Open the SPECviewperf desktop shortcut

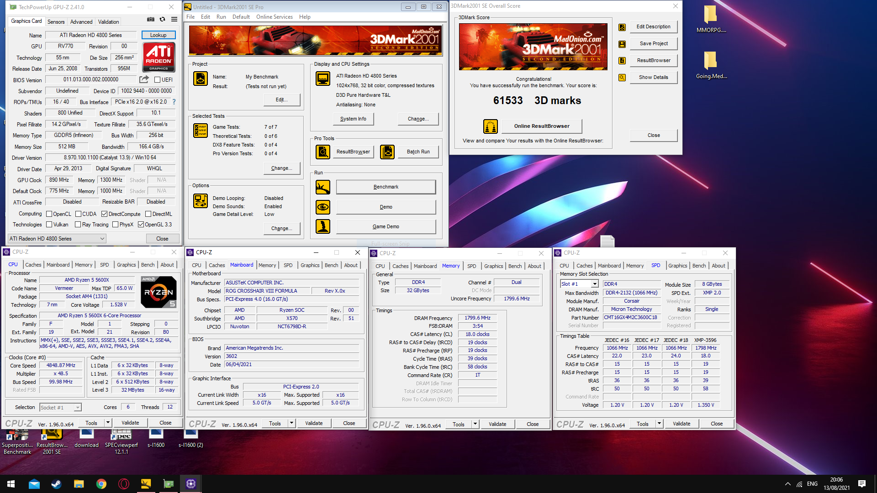coord(122,441)
